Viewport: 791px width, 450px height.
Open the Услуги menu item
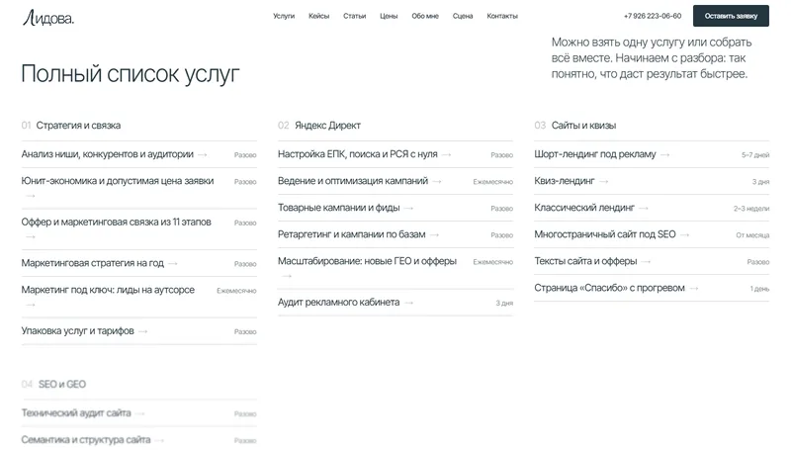284,16
